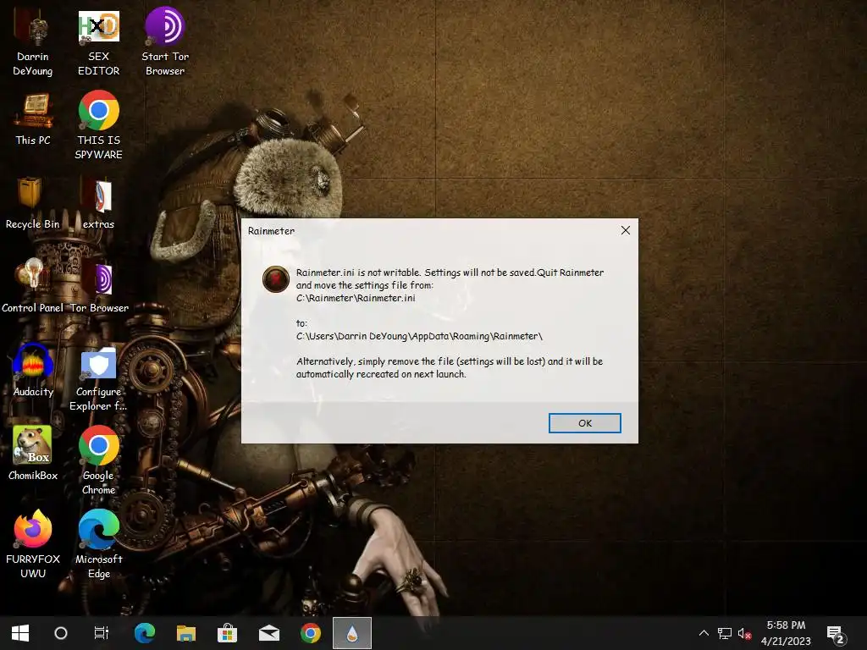Open Task View on the taskbar
Image resolution: width=867 pixels, height=650 pixels.
102,633
